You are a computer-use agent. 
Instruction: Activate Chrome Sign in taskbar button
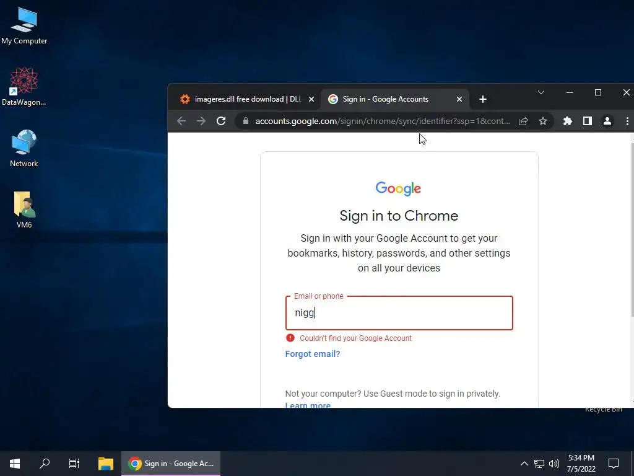(171, 464)
